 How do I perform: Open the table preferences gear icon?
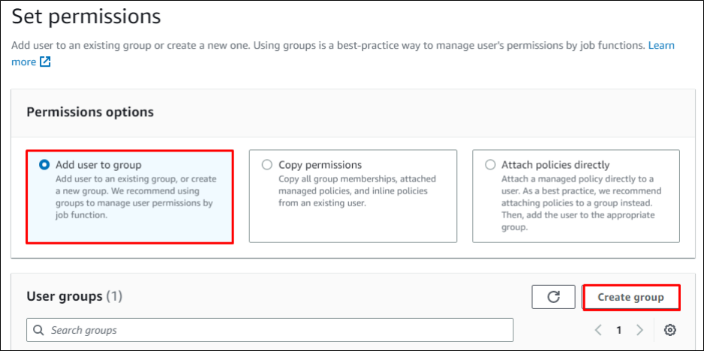pyautogui.click(x=670, y=330)
